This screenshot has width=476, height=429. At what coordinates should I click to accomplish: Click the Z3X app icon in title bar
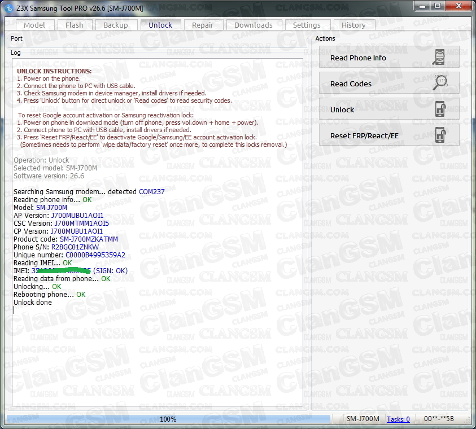click(x=9, y=8)
